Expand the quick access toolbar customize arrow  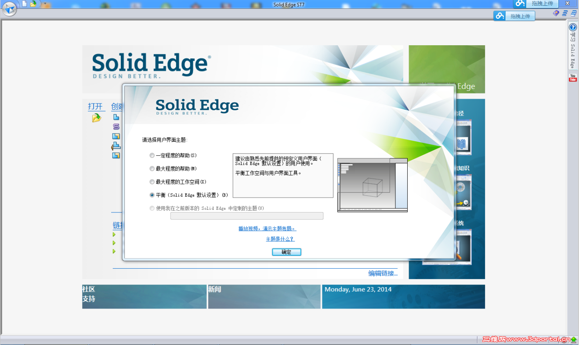[x=45, y=4]
